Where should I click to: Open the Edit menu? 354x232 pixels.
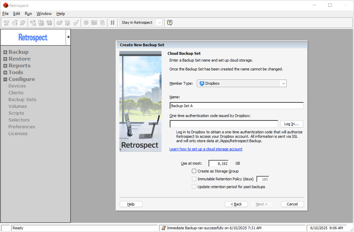point(17,14)
